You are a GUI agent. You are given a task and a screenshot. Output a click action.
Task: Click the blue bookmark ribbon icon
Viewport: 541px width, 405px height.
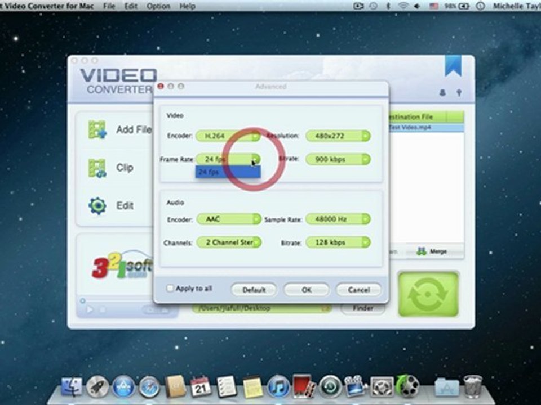[x=453, y=66]
